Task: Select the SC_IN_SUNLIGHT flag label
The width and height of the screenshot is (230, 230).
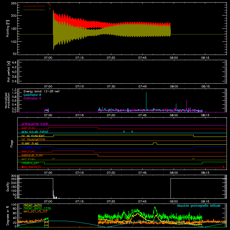Action: click(33, 136)
